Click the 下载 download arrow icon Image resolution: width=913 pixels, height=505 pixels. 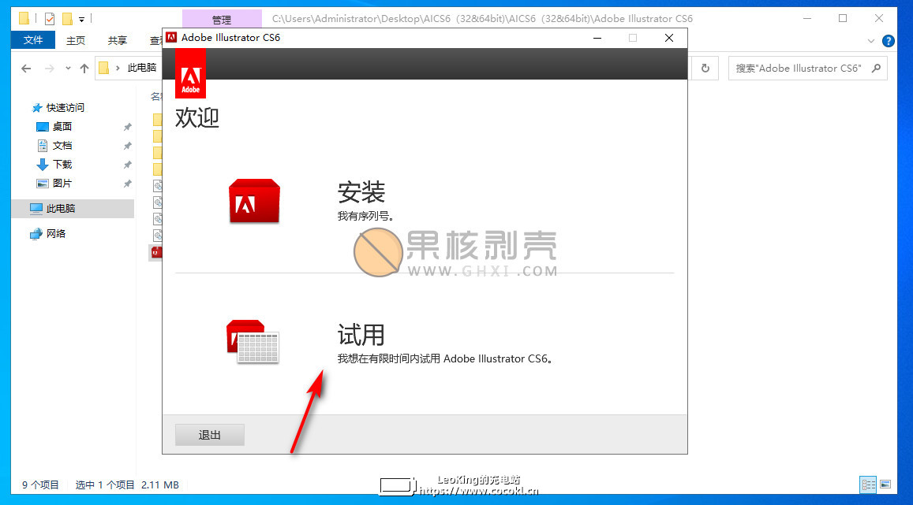click(43, 165)
